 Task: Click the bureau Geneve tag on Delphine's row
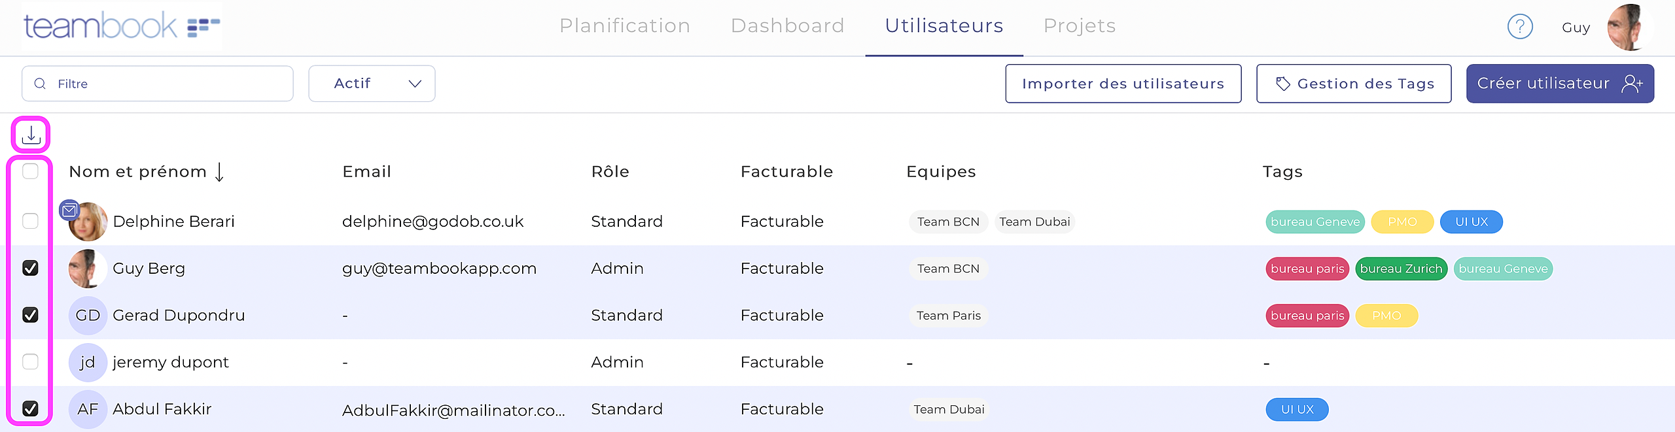tap(1315, 222)
